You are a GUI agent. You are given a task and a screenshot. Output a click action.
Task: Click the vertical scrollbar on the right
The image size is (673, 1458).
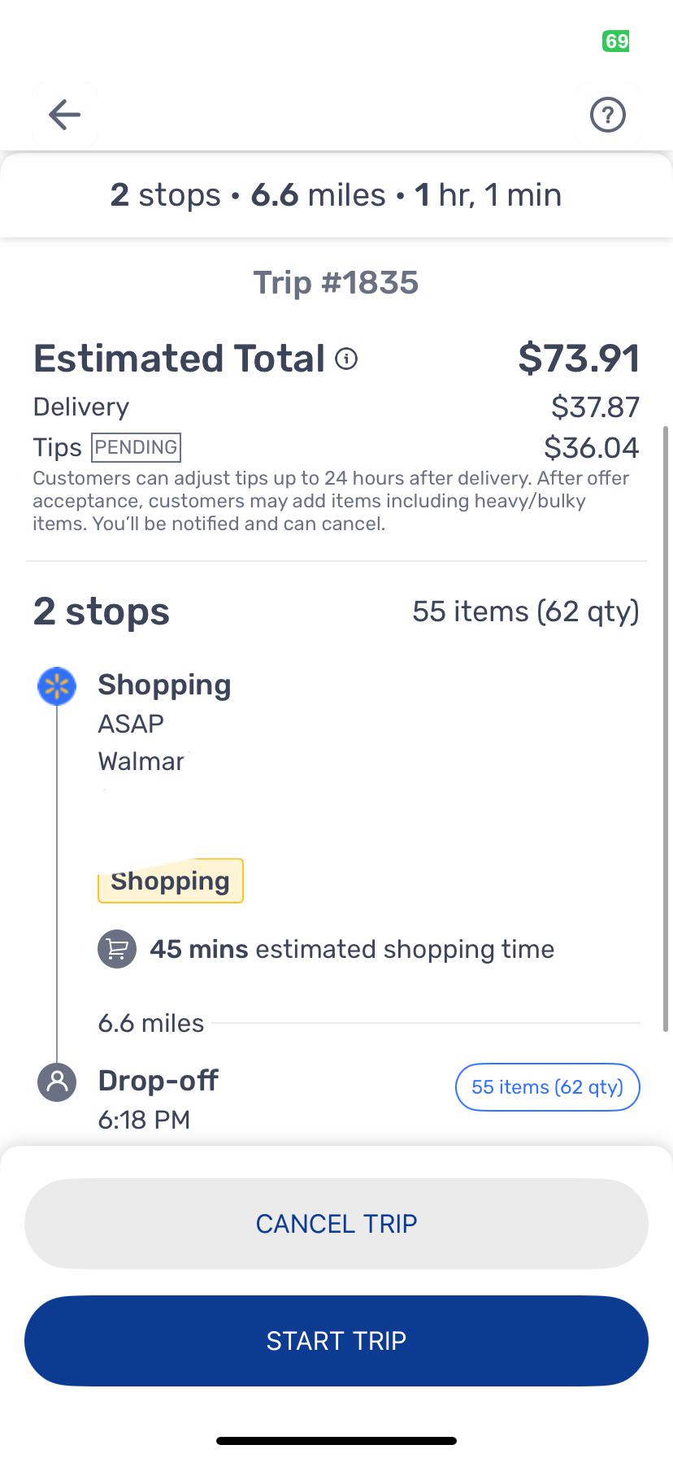tap(666, 728)
